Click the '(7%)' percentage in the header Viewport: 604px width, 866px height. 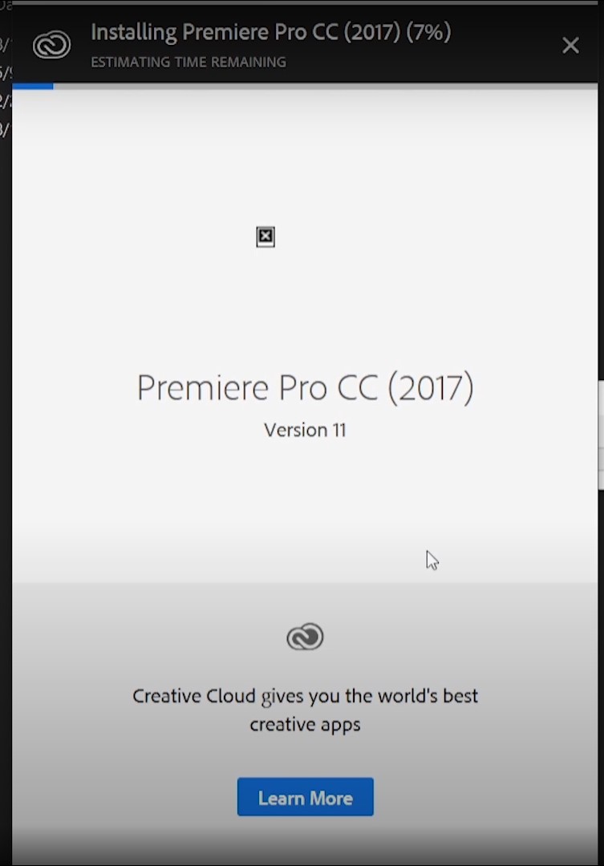point(428,33)
